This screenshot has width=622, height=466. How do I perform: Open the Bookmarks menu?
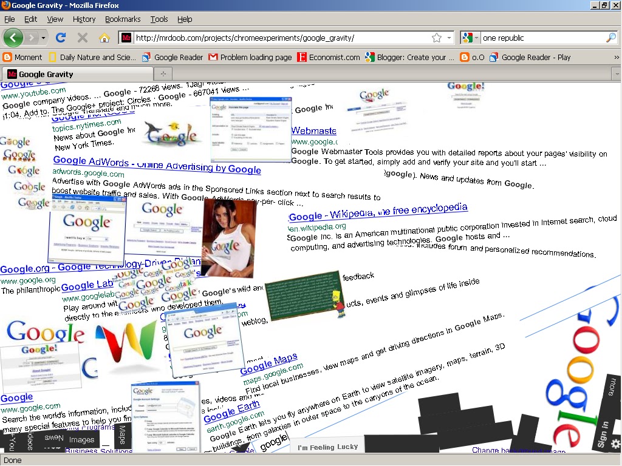(x=123, y=19)
